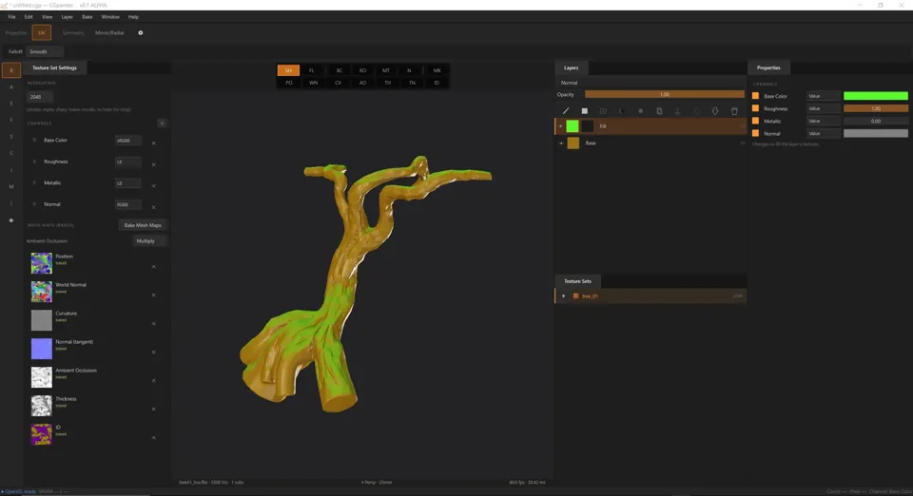Switch viewport to SH shaded mode
Screen dimensions: 913x496
click(x=288, y=70)
